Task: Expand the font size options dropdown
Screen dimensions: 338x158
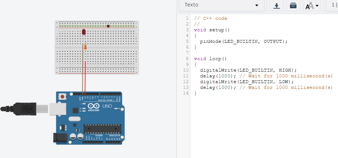Action: point(312,6)
